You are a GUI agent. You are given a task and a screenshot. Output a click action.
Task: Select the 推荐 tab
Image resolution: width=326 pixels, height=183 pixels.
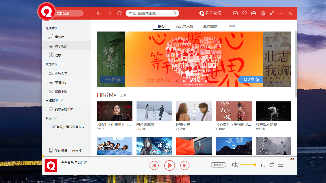click(161, 26)
